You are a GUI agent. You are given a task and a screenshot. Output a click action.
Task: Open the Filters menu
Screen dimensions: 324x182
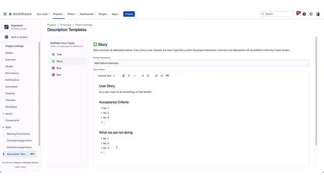pyautogui.click(x=72, y=14)
